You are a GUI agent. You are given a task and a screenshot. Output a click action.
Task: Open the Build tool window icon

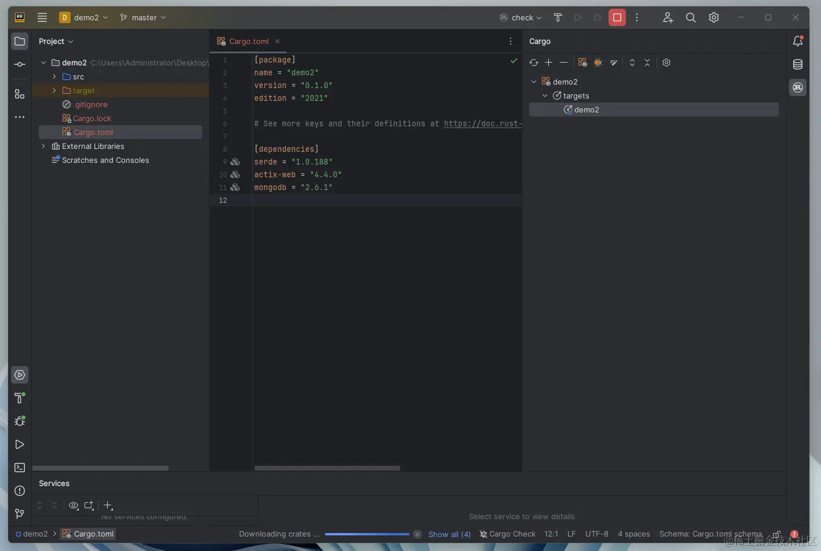20,398
